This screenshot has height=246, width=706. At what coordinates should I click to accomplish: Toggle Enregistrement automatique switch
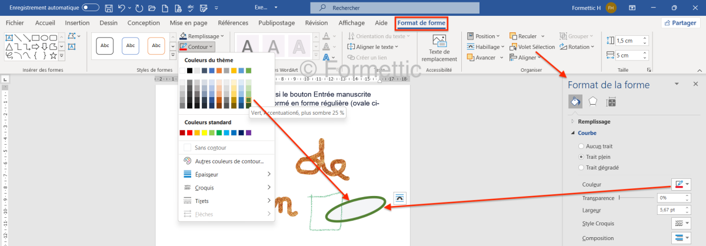pos(91,8)
